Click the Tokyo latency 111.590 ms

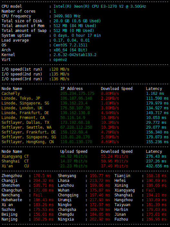coord(157,98)
